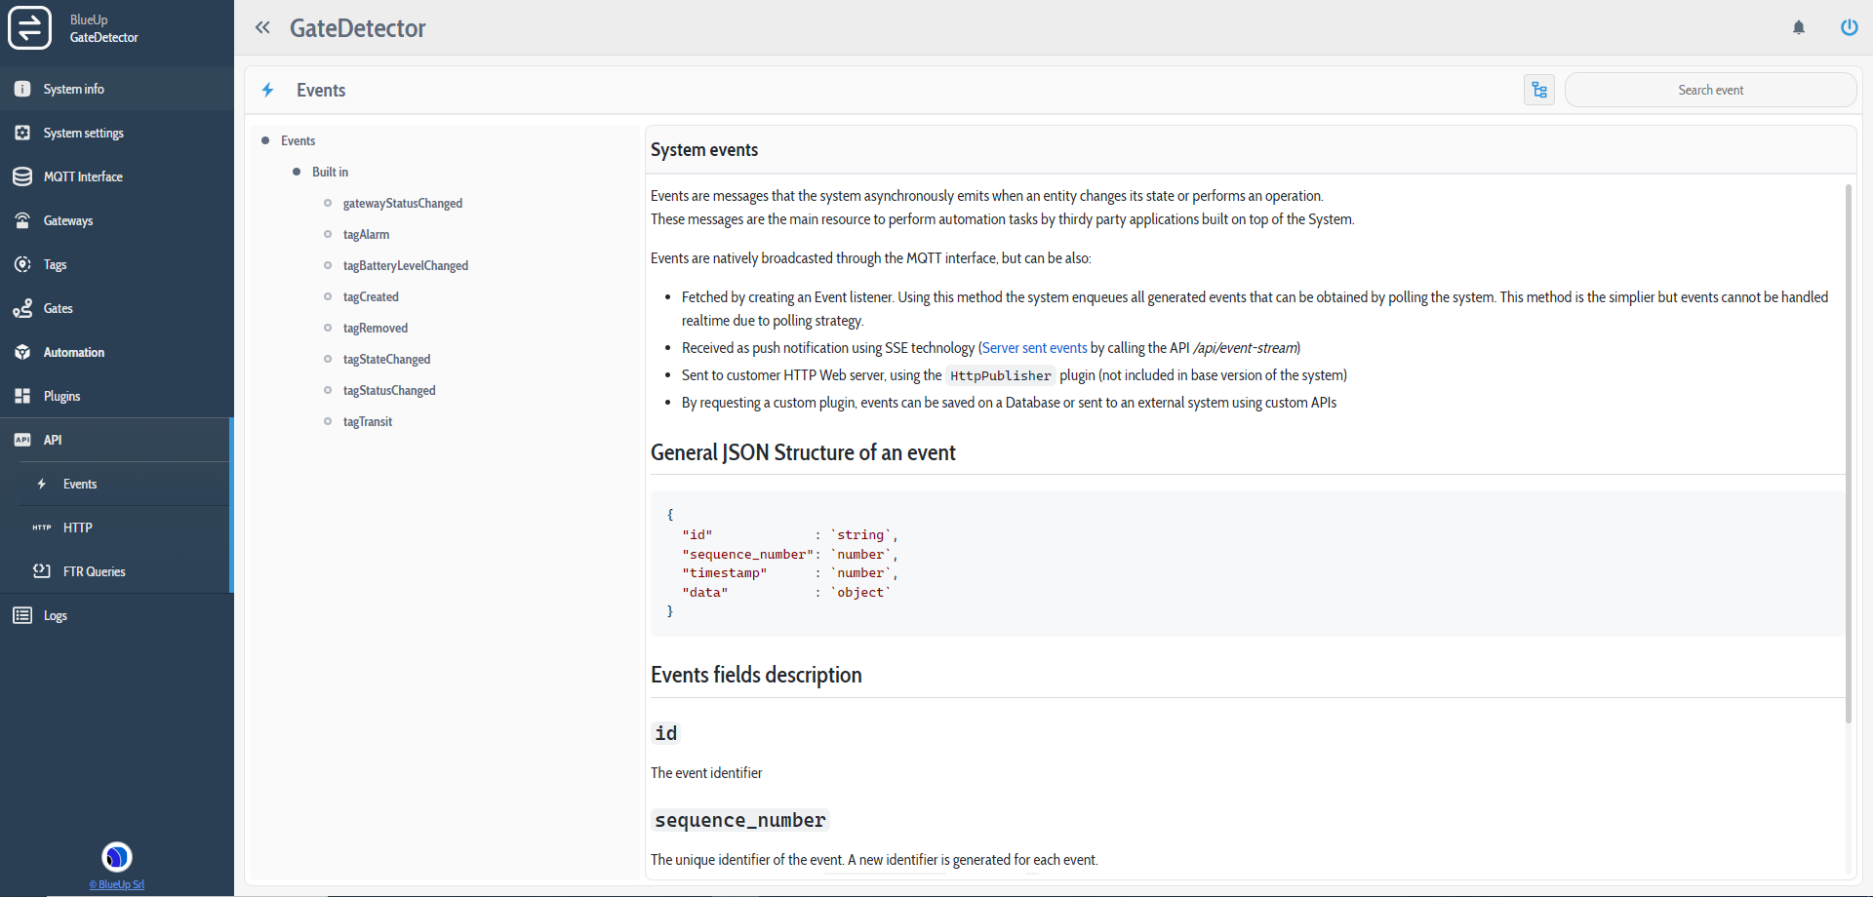Select tagBatteryLevelChanged event in tree
Viewport: 1873px width, 897px height.
405,265
